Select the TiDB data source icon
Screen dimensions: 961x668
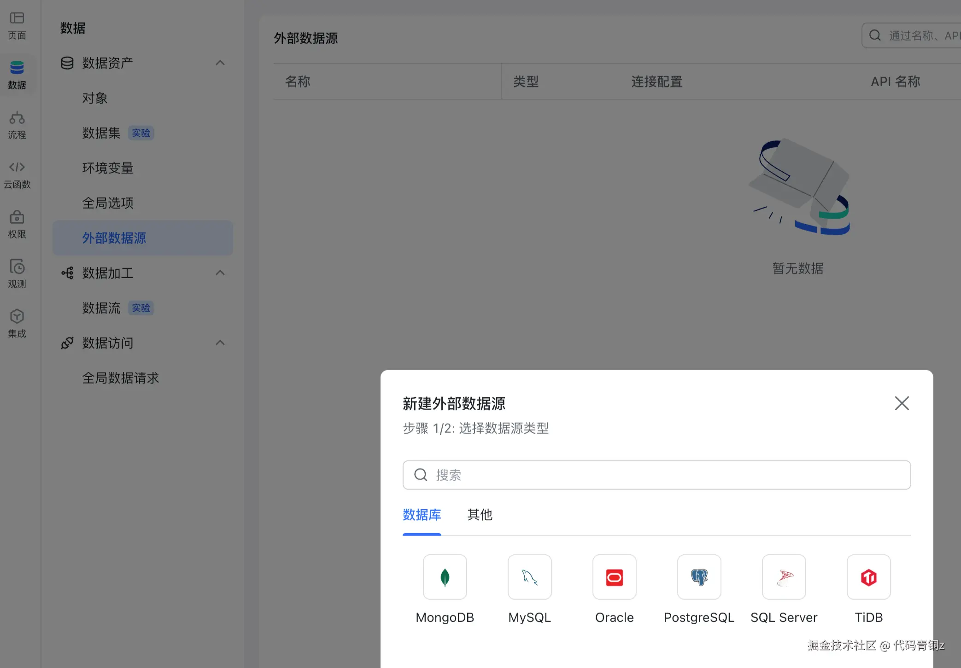(868, 577)
